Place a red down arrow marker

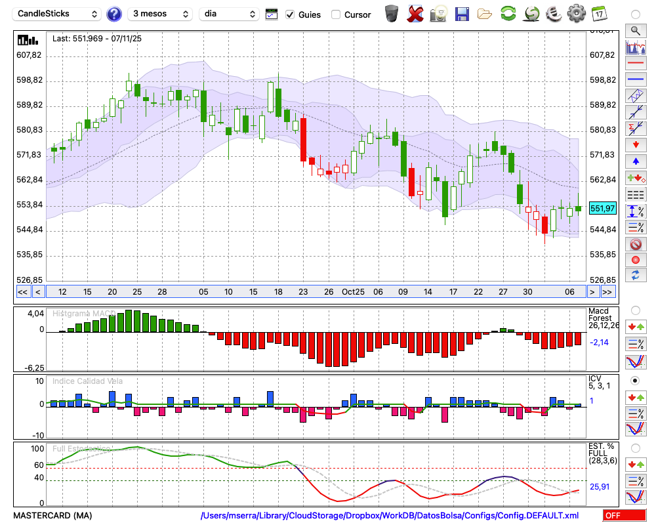click(x=636, y=145)
